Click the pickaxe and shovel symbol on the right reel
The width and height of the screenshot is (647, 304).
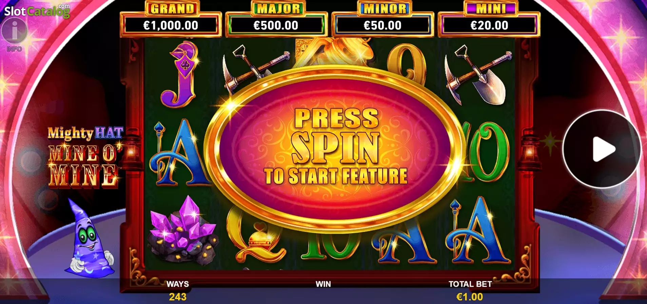pos(478,75)
